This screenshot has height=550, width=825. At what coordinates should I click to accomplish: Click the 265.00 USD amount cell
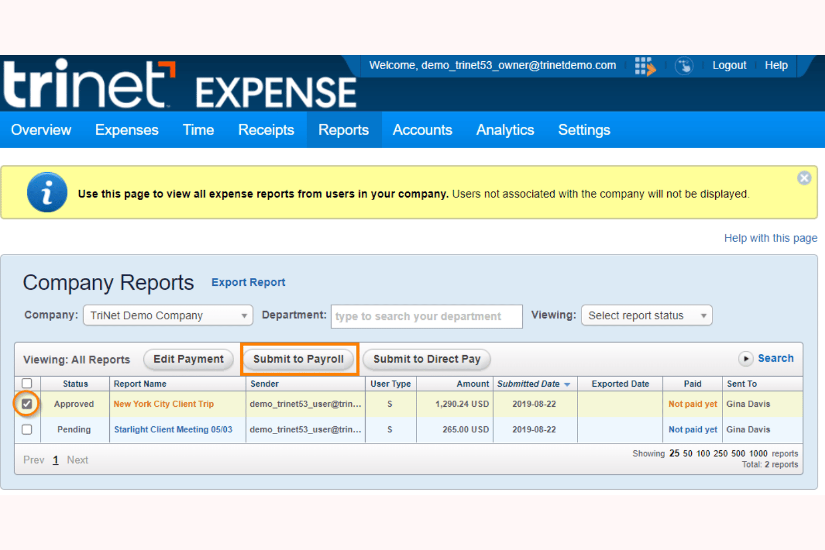465,430
